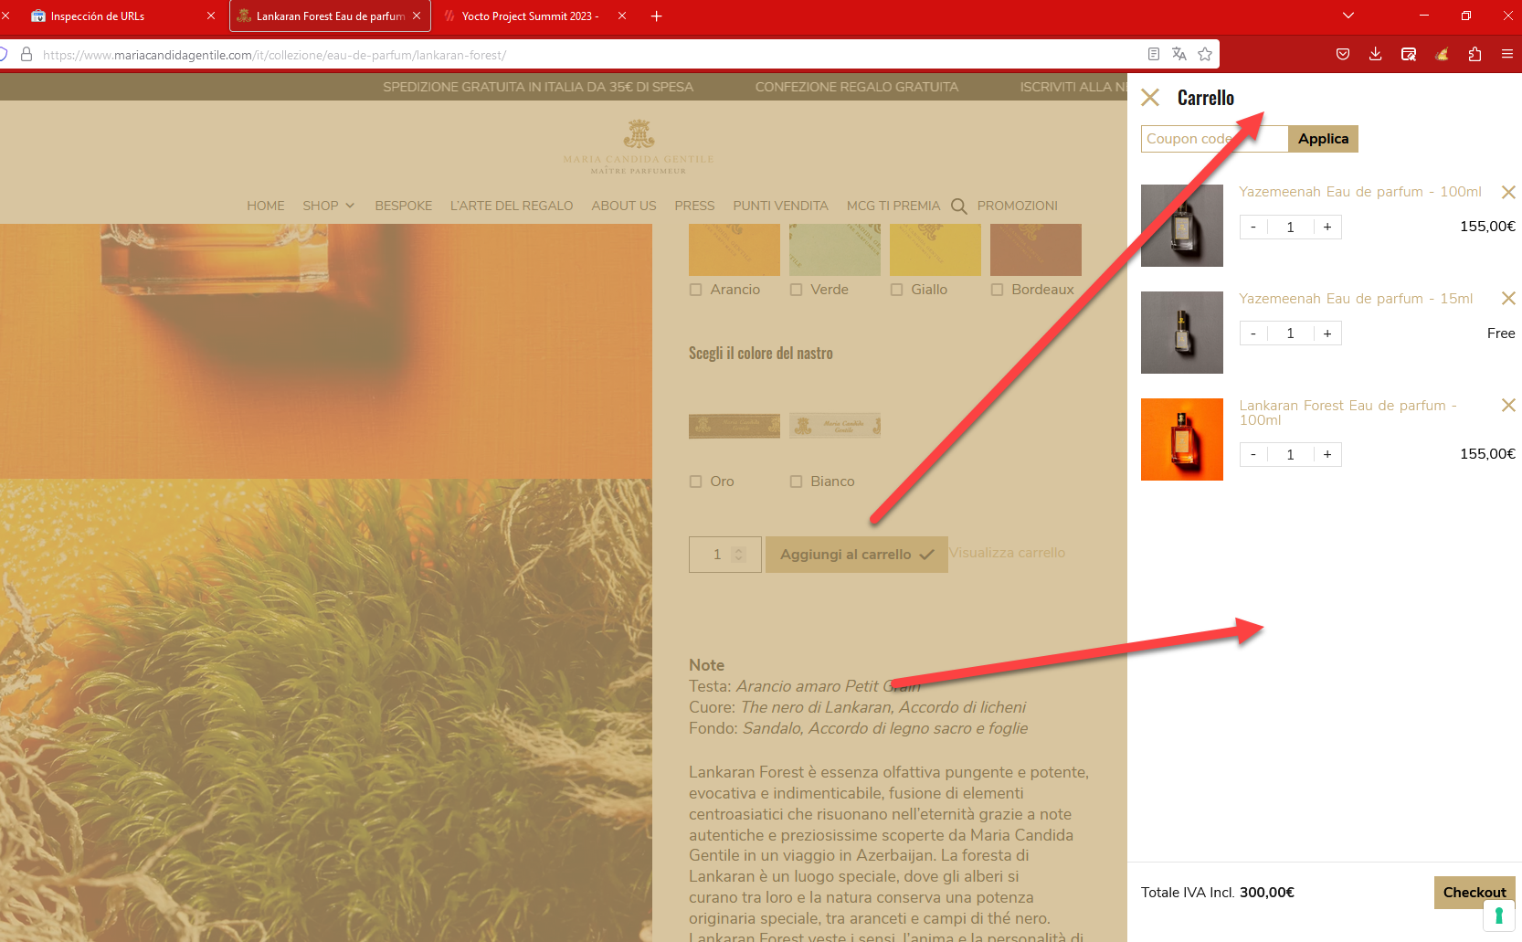Viewport: 1522px width, 942px height.
Task: Click the product quantity spinner field
Action: [x=725, y=555]
